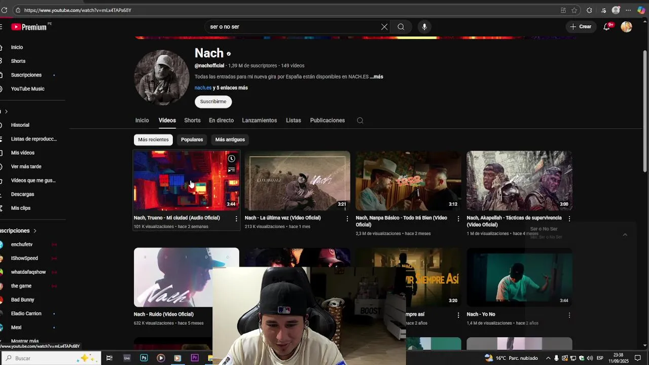The height and width of the screenshot is (365, 649).
Task: Open options menu for Mi ciudad video
Action: pos(236,218)
